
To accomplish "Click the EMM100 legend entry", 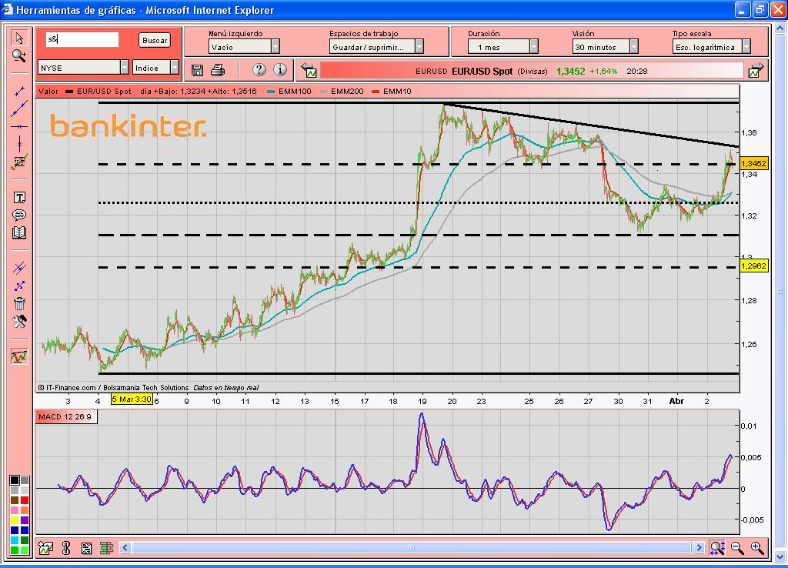I will coord(290,92).
